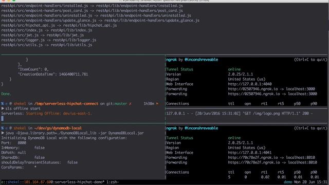Click the update_glance.js build output line
This screenshot has width=329, height=185.
tap(100, 21)
